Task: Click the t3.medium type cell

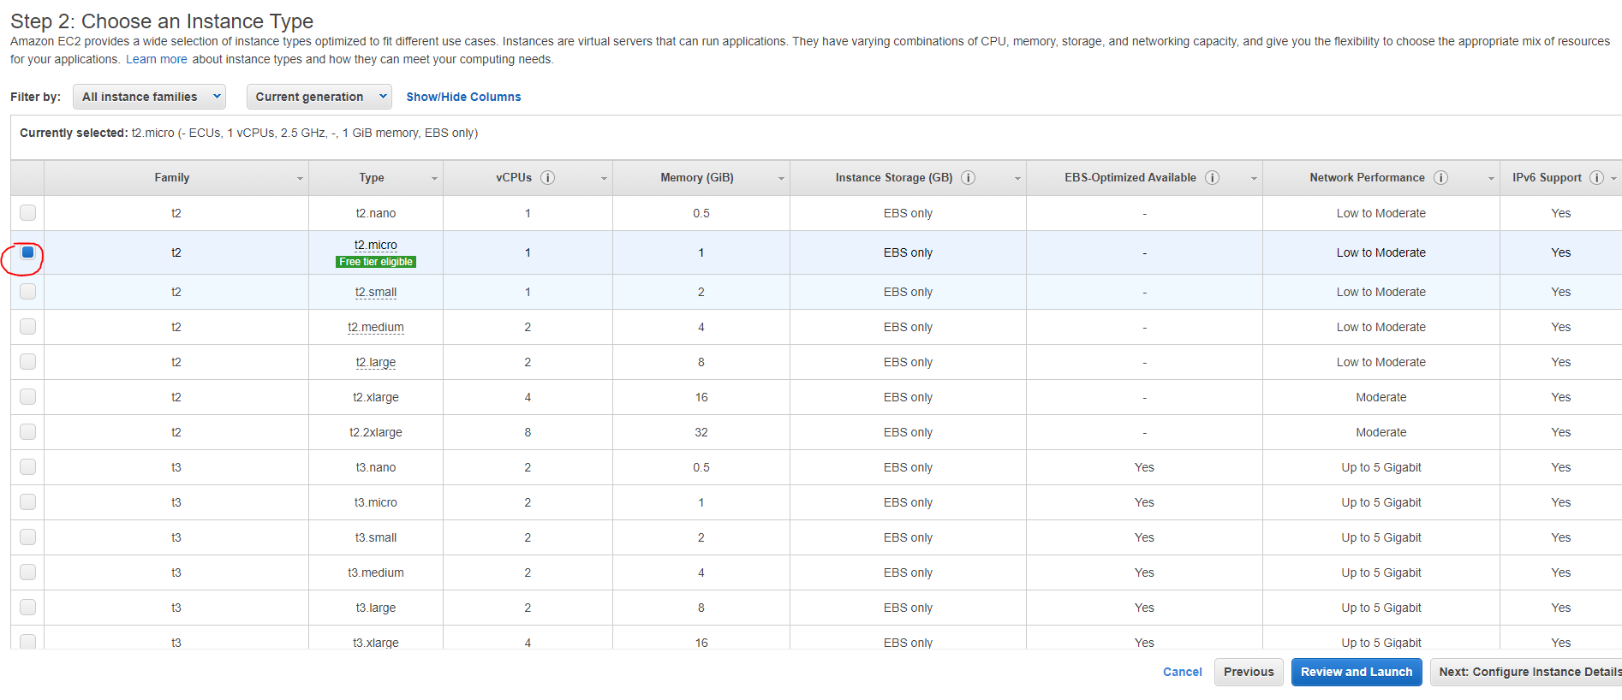Action: (x=376, y=572)
